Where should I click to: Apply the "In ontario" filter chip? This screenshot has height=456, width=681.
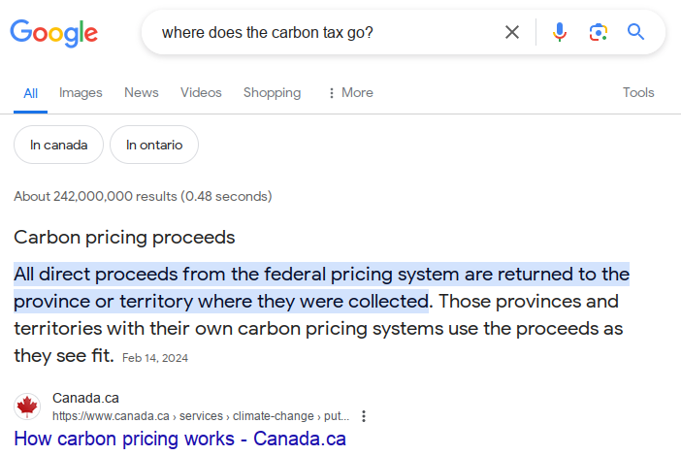[153, 145]
